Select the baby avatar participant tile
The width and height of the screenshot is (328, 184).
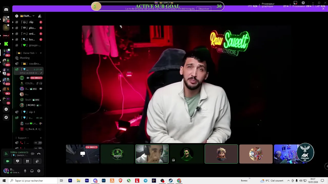tap(221, 154)
